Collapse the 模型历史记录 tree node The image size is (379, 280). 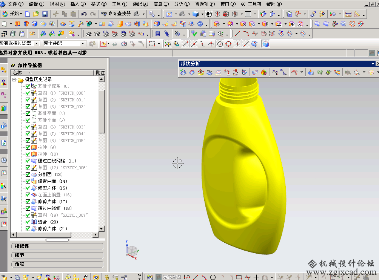tap(14, 80)
